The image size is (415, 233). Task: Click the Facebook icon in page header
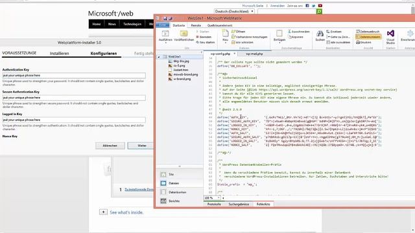[307, 6]
